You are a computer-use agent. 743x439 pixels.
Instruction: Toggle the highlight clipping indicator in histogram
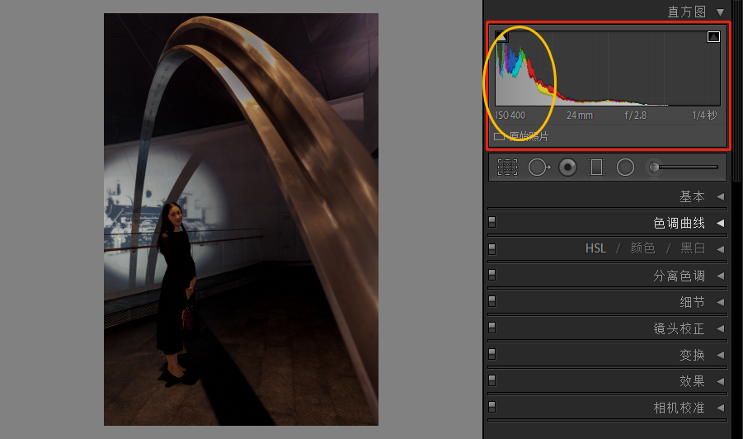[x=713, y=36]
